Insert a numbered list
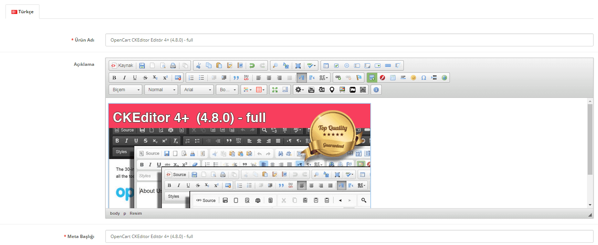This screenshot has height=245, width=598. 191,78
